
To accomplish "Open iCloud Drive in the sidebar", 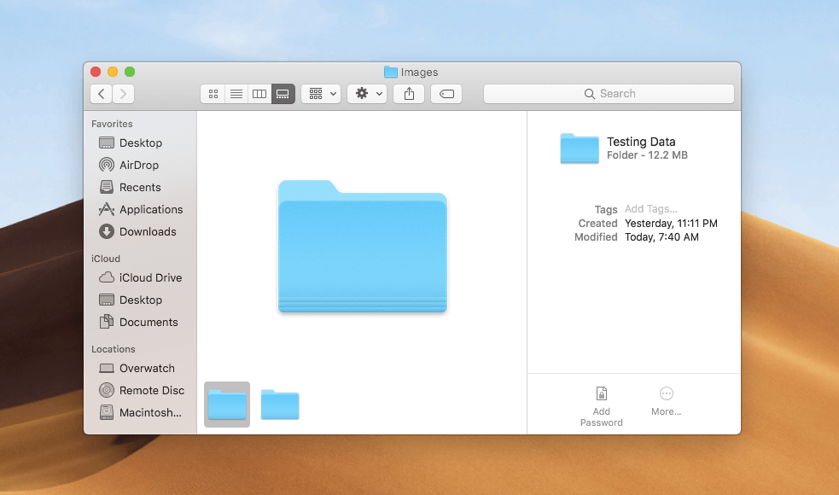I will (x=150, y=277).
